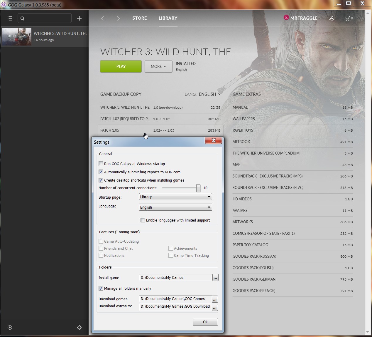Download the ARTWORKS extra
Image resolution: width=372 pixels, height=337 pixels.
click(293, 222)
